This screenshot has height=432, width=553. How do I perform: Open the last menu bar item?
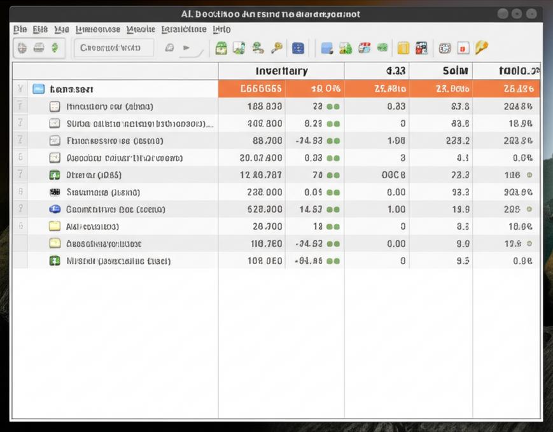221,29
